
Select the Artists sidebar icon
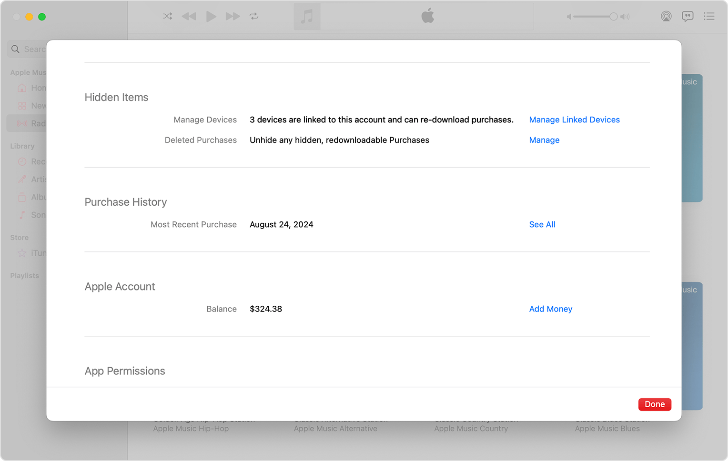[x=22, y=179]
